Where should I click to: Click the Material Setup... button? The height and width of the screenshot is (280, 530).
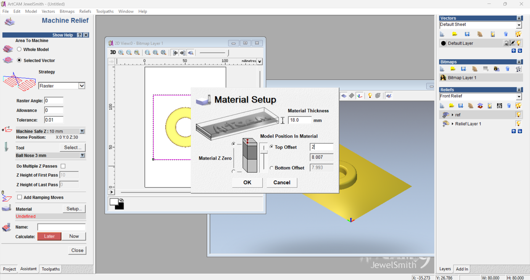click(74, 209)
